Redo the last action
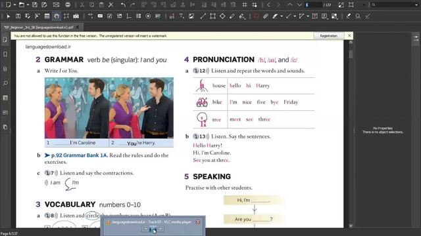 click(x=133, y=5)
